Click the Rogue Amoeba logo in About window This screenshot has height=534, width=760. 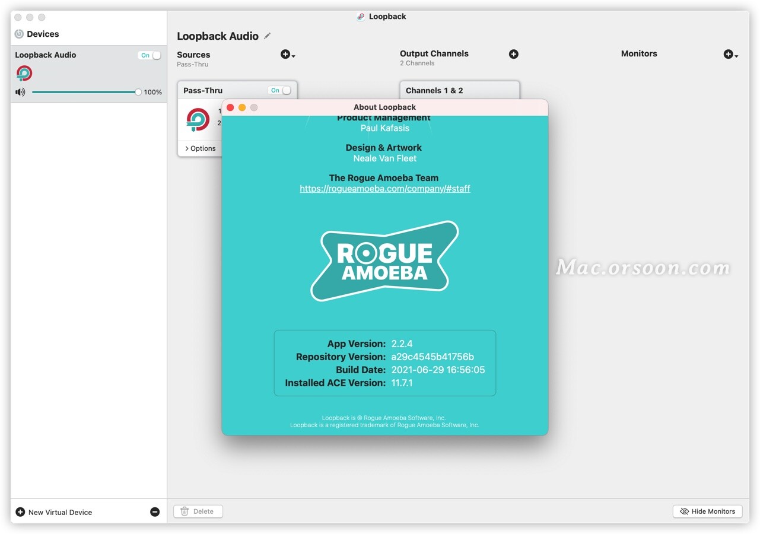384,260
